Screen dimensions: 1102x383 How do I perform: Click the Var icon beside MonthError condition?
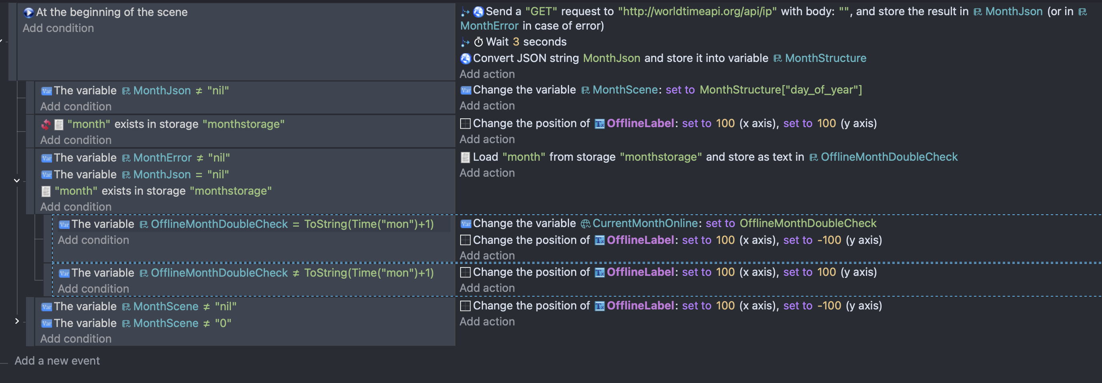coord(46,158)
